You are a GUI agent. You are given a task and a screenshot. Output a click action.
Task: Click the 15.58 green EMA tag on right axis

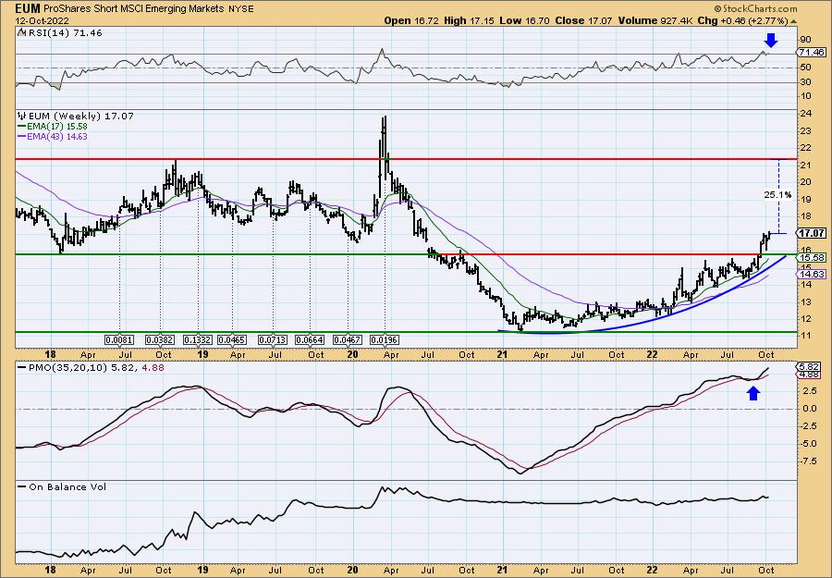pyautogui.click(x=812, y=257)
